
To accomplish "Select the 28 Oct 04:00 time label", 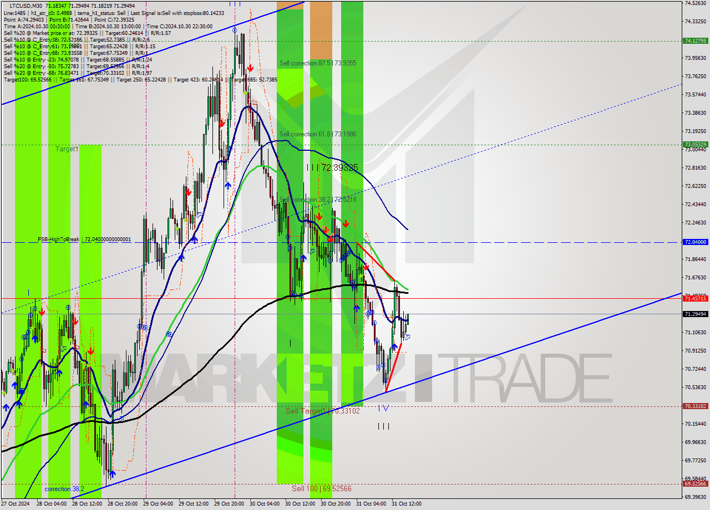I will pos(51,504).
